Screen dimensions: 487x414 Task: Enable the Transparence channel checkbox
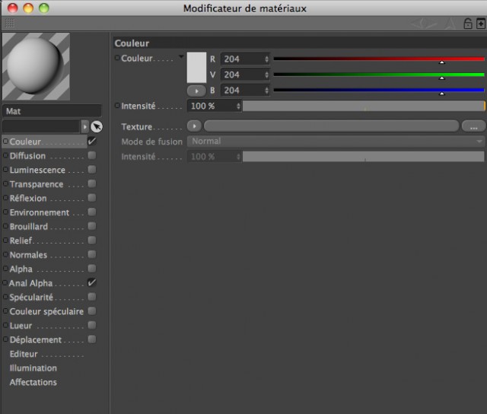[91, 183]
